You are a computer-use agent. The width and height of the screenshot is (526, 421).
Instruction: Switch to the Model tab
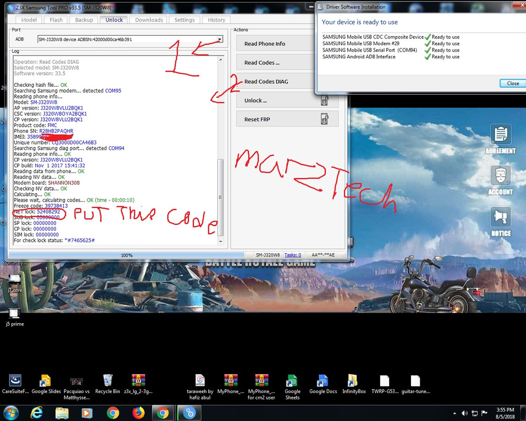(x=29, y=20)
